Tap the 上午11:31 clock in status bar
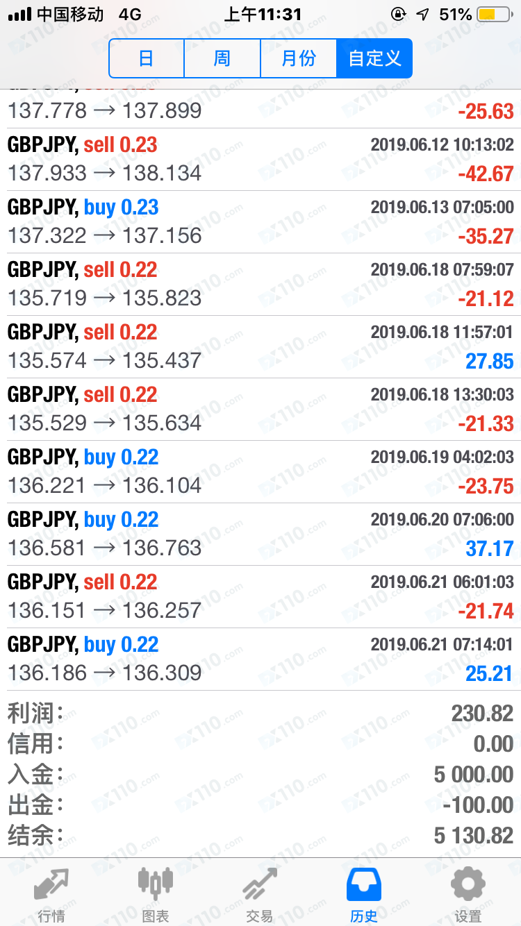The width and height of the screenshot is (521, 926). tap(263, 14)
